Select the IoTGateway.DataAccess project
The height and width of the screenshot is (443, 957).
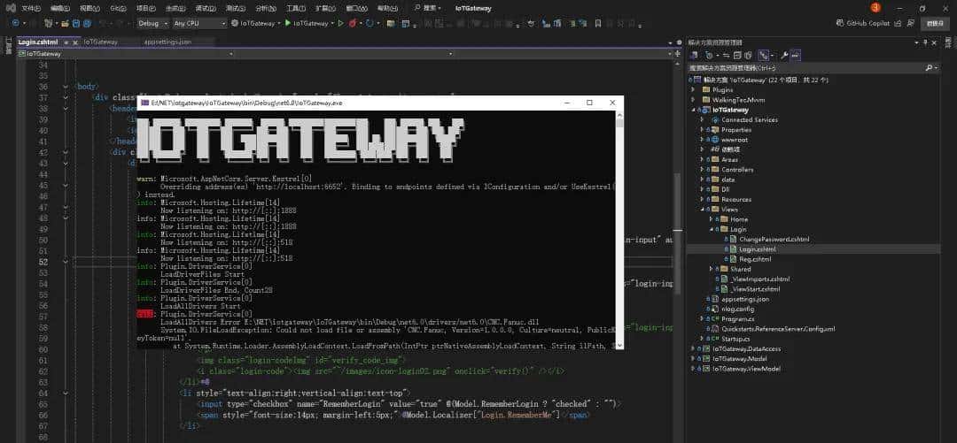point(746,348)
